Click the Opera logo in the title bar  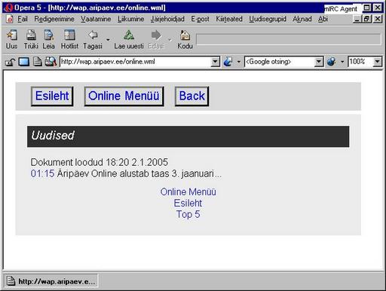tap(8, 8)
